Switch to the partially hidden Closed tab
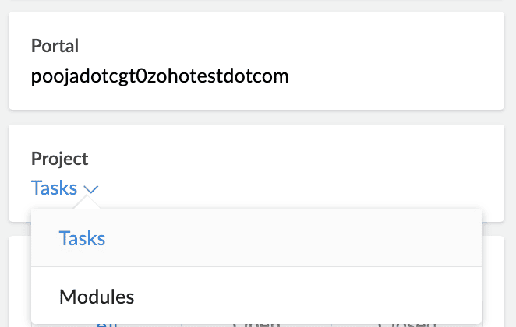The height and width of the screenshot is (327, 516). pos(406,322)
